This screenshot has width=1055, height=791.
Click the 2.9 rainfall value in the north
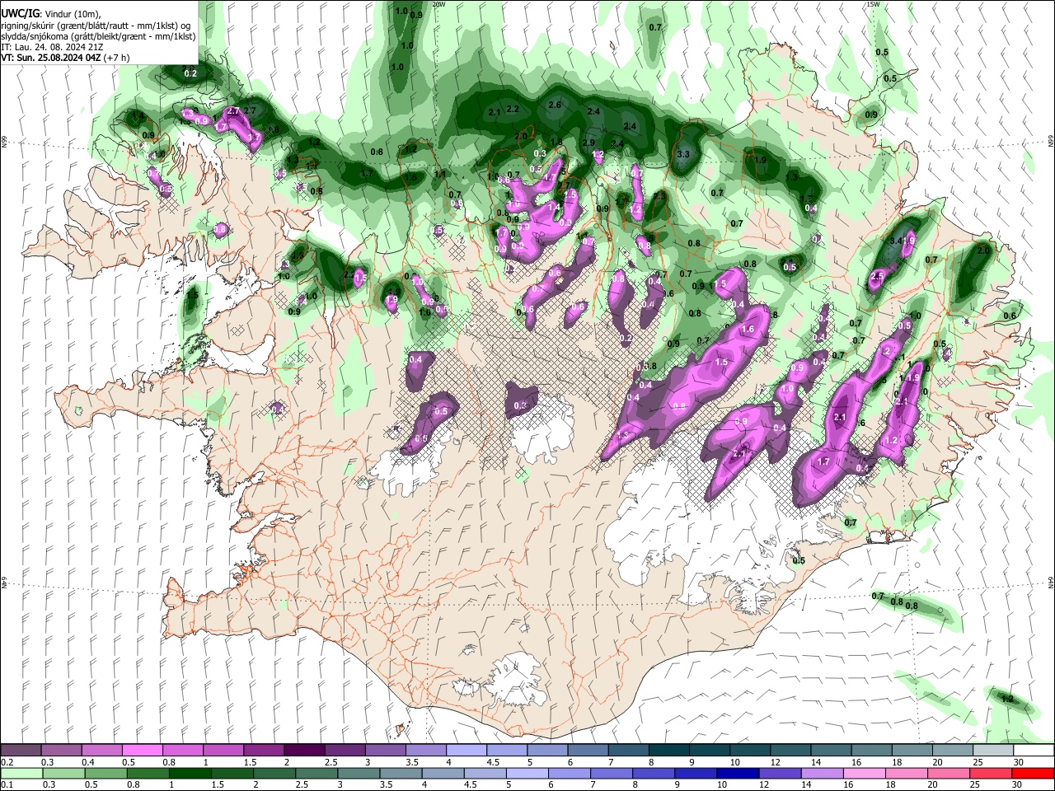pyautogui.click(x=588, y=143)
